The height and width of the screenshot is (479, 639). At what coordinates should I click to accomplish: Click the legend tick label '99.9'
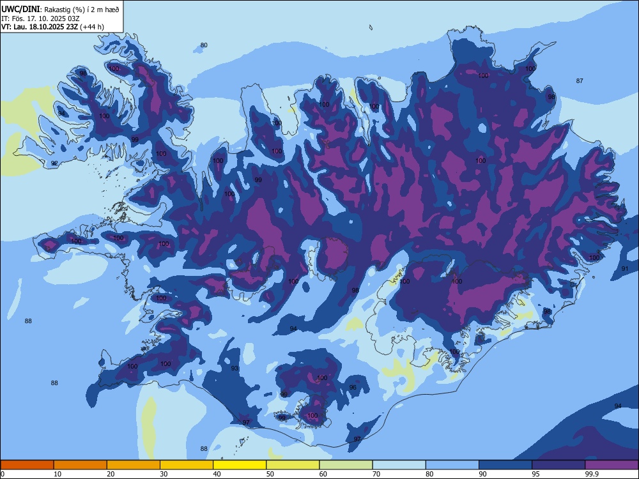pos(591,474)
